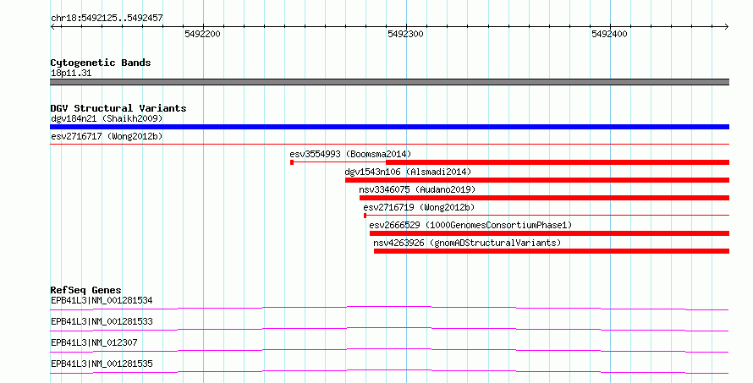Click the 5492200 ruler position label
This screenshot has width=753, height=383.
click(202, 34)
